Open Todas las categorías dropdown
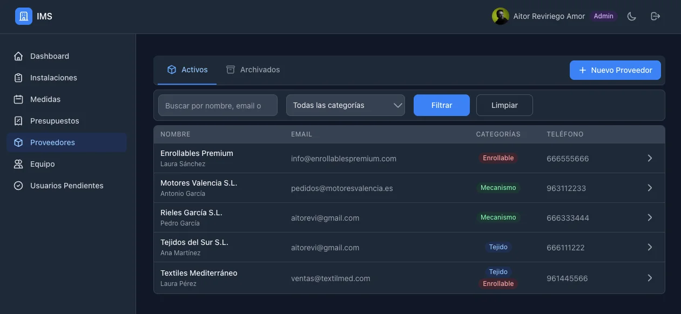681x314 pixels. 345,105
